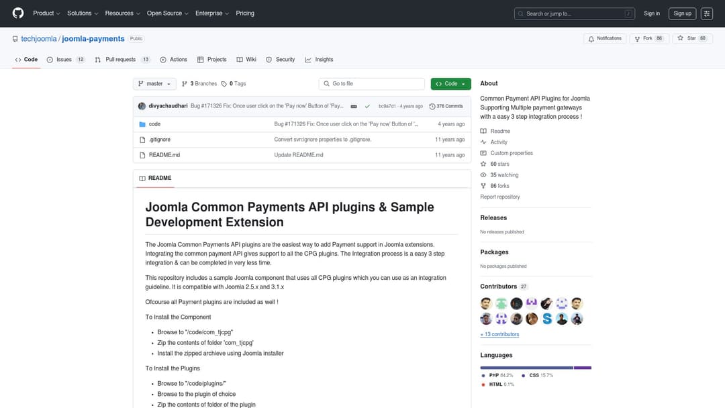Click the Sign up button
The height and width of the screenshot is (408, 725).
pos(682,13)
